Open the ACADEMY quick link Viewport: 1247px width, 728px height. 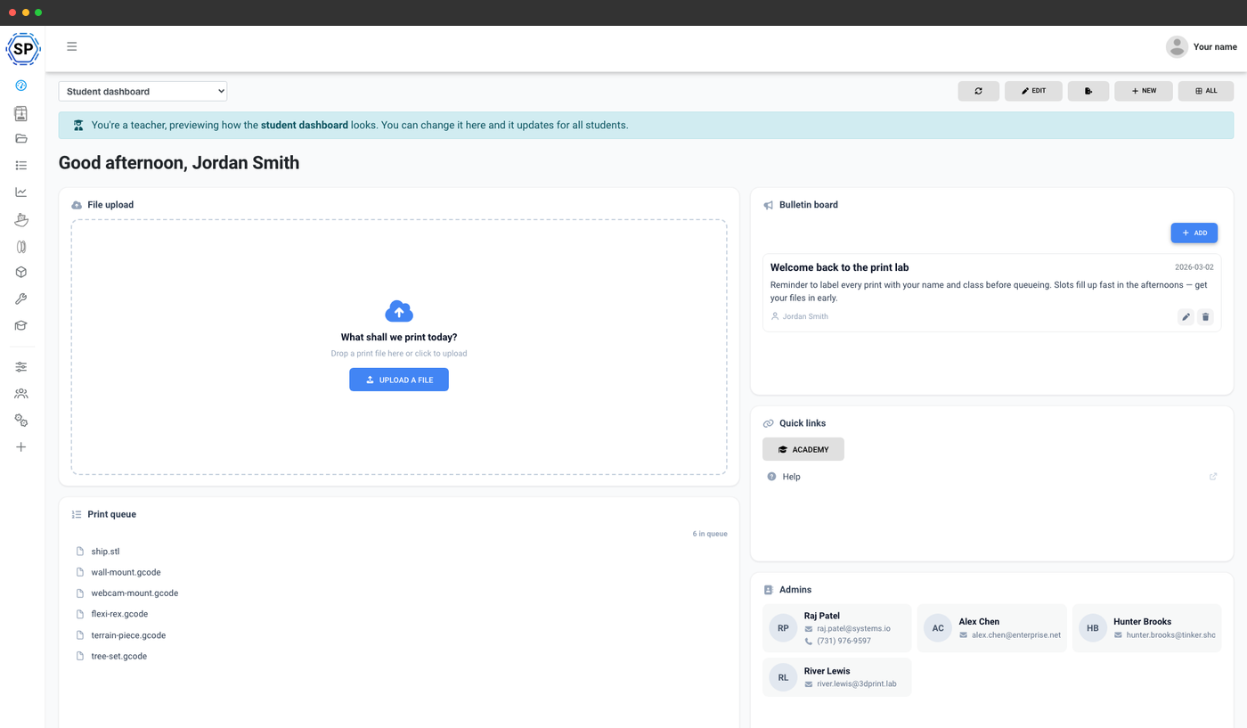pos(803,449)
